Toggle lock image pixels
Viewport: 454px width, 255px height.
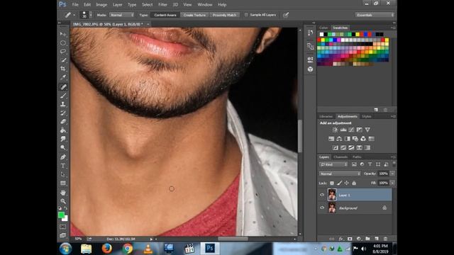click(x=339, y=183)
